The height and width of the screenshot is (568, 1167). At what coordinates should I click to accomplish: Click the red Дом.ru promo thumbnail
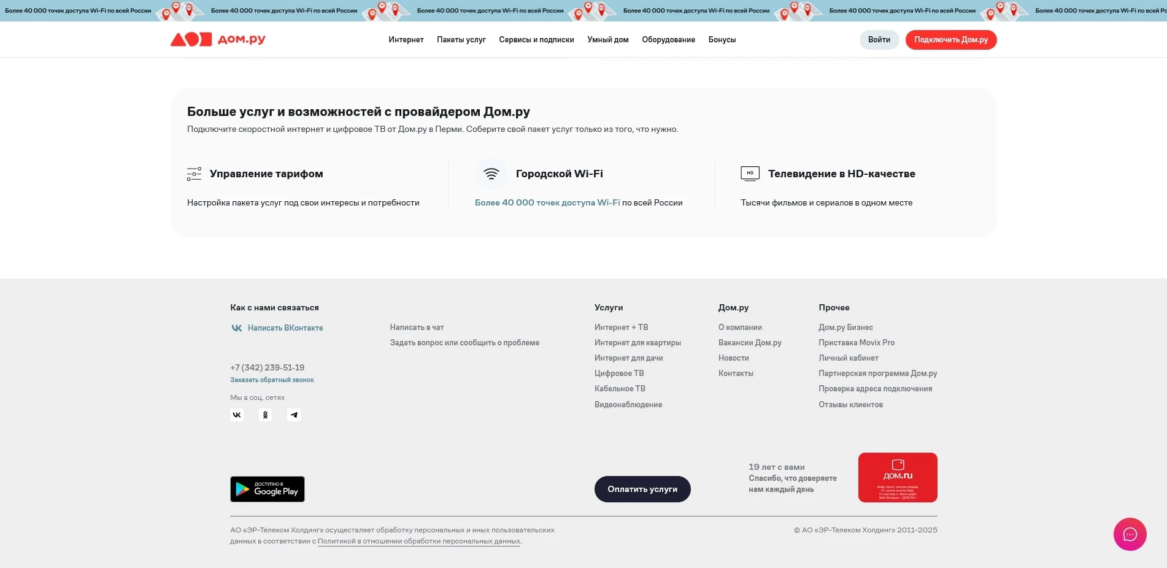(897, 477)
